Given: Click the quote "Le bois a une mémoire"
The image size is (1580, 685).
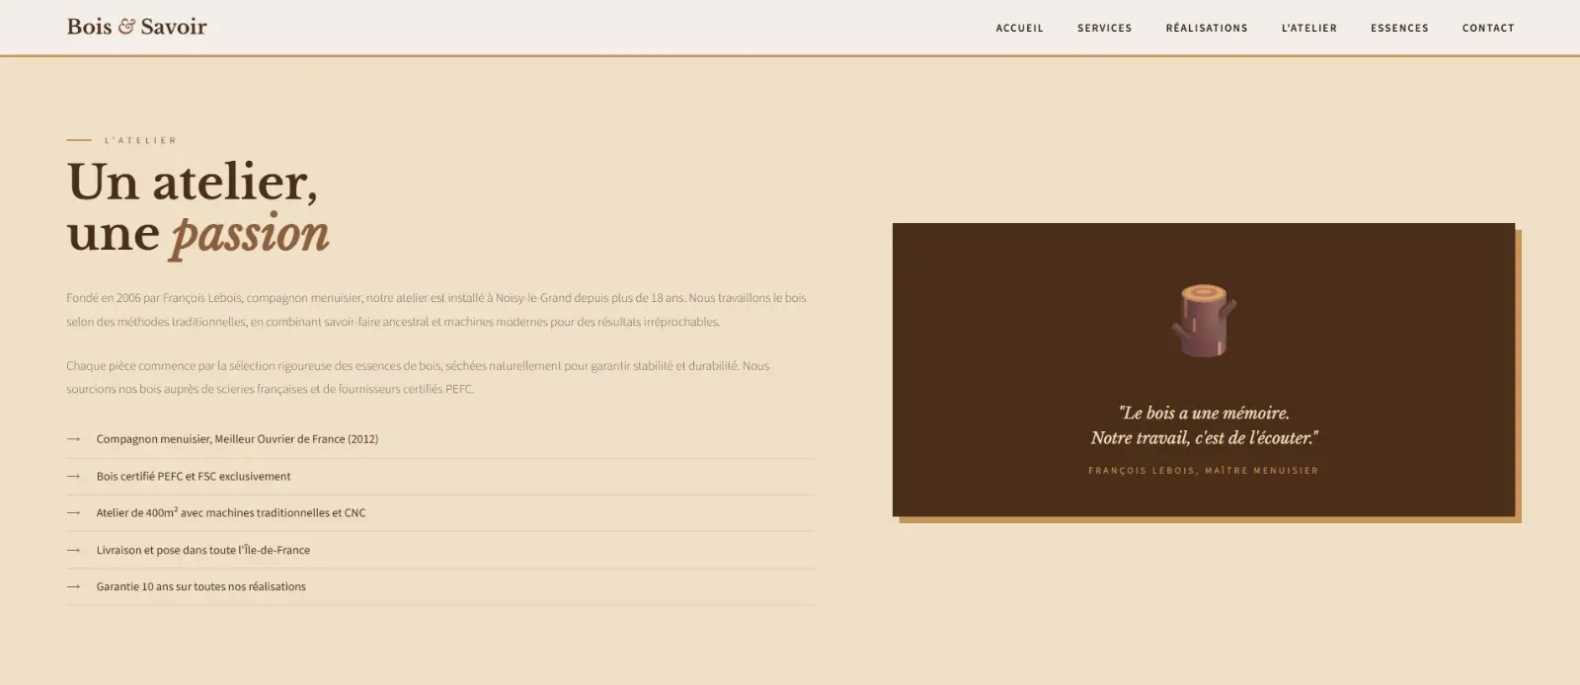Looking at the screenshot, I should tap(1204, 425).
